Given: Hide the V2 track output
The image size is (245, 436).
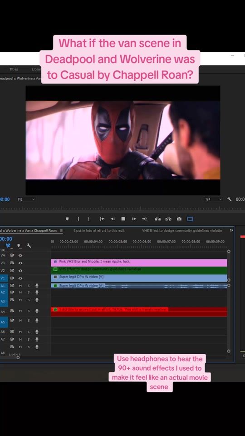Looking at the screenshot, I should pyautogui.click(x=20, y=270).
